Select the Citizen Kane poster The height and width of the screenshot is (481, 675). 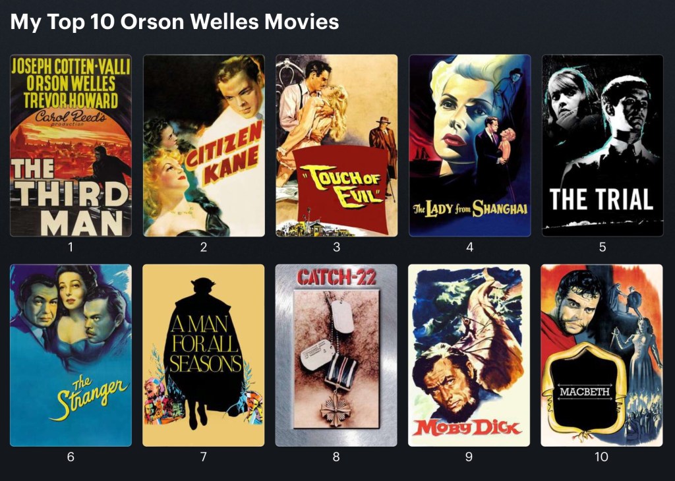coord(204,146)
